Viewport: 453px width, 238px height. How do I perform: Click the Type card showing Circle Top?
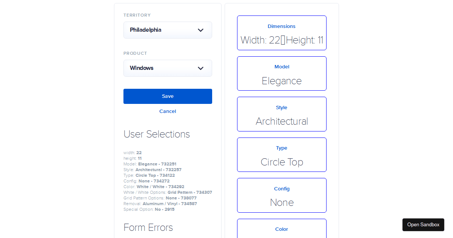click(282, 155)
